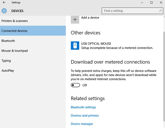
Task: Switch to Typing settings
Action: click(6, 61)
